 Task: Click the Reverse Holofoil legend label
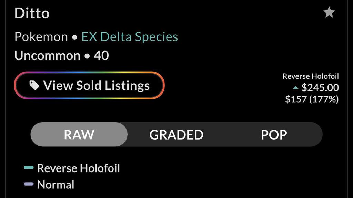[x=79, y=168]
